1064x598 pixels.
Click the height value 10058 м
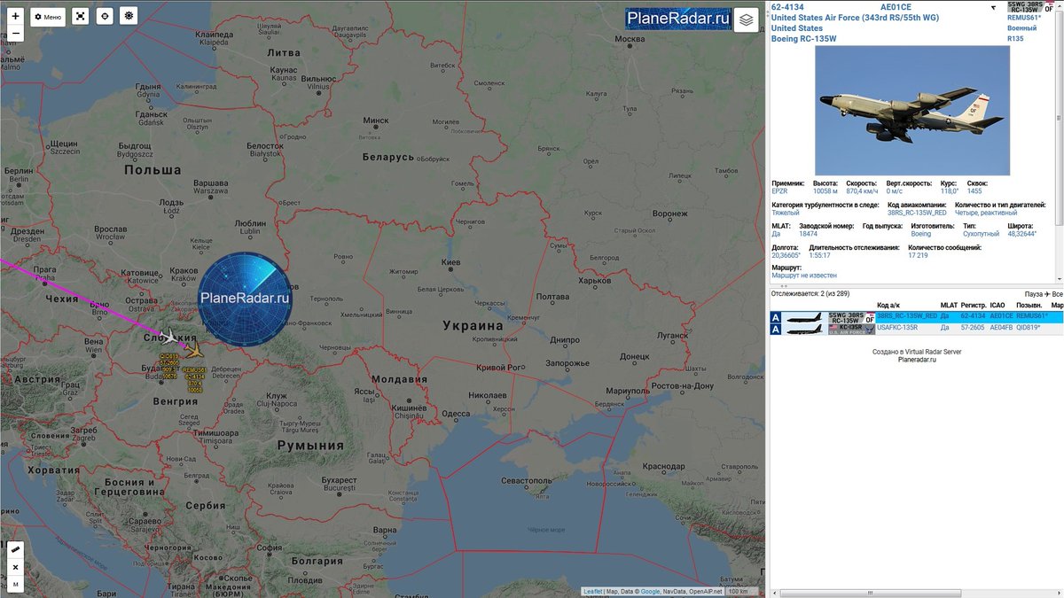[825, 191]
